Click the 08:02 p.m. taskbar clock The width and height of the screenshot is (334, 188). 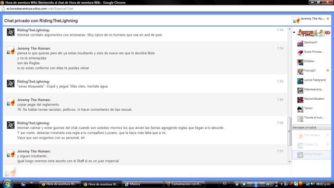tap(324, 184)
